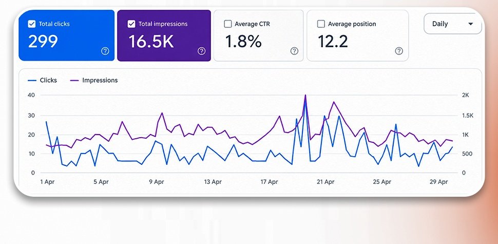Click the Total impressions label
Viewport: 498px width, 244px height.
point(163,24)
